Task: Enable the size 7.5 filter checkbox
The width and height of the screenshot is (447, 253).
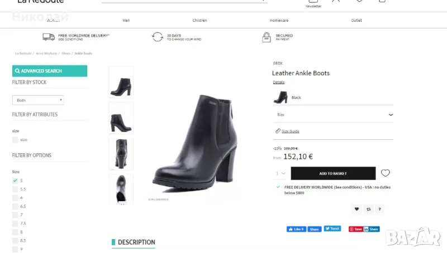Action: [15, 223]
